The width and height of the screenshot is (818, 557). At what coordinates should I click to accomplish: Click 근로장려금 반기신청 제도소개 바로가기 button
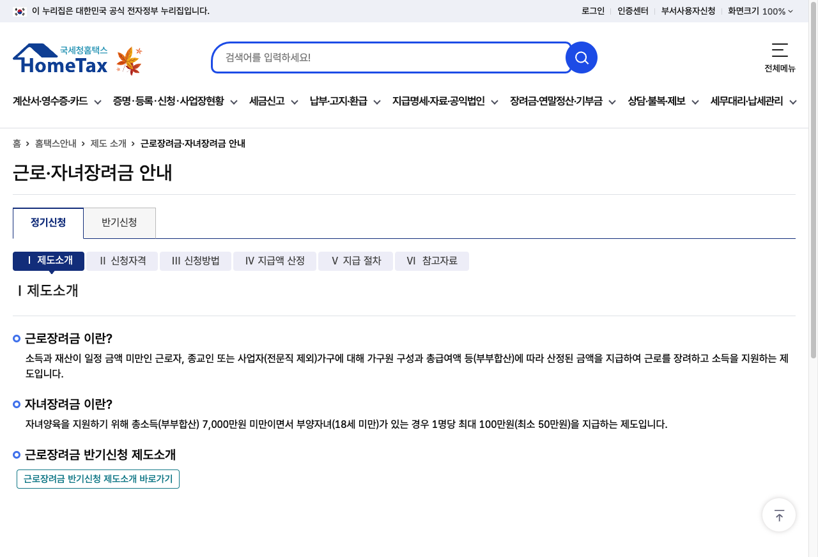coord(98,479)
